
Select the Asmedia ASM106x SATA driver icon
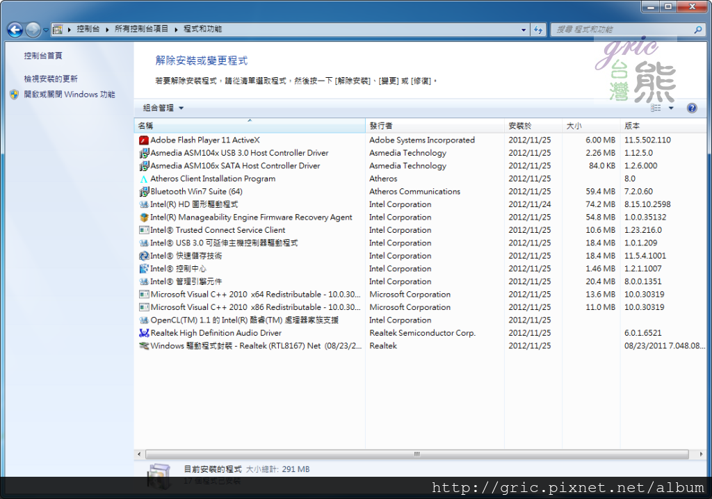click(144, 165)
